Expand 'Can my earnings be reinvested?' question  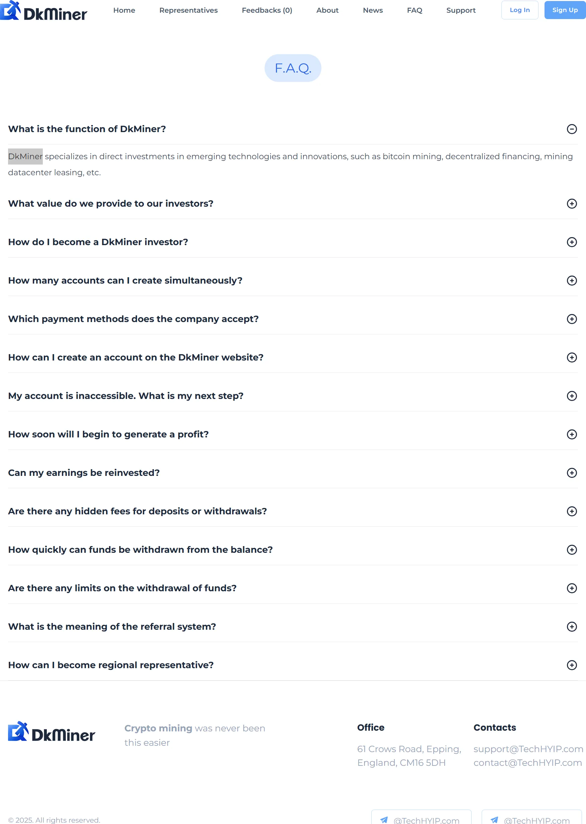tap(293, 473)
